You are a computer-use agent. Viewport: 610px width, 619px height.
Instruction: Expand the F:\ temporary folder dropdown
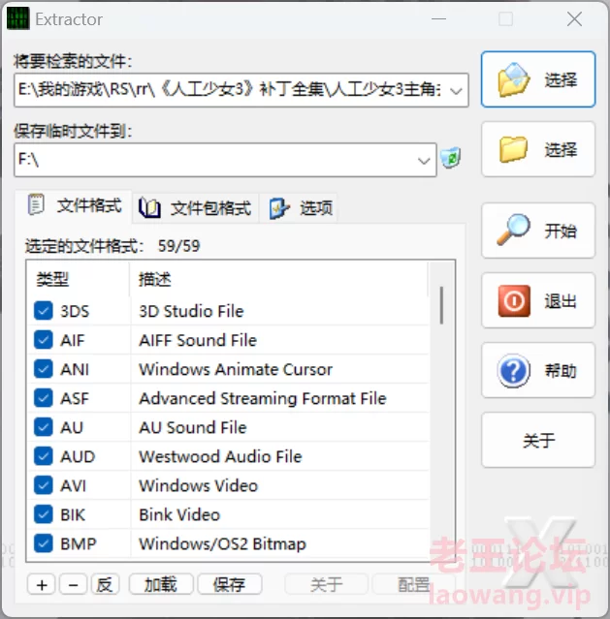(424, 160)
